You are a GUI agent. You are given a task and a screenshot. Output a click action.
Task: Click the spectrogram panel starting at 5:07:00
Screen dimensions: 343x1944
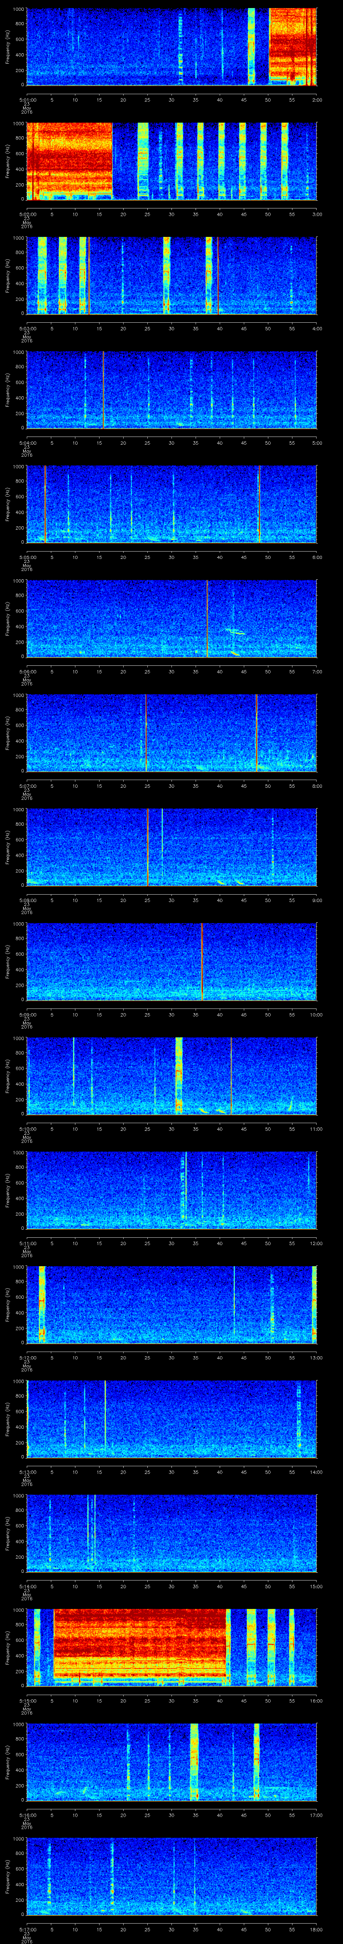172,733
